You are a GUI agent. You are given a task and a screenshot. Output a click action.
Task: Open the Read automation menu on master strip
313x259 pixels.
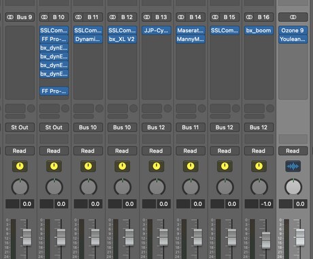(x=293, y=151)
